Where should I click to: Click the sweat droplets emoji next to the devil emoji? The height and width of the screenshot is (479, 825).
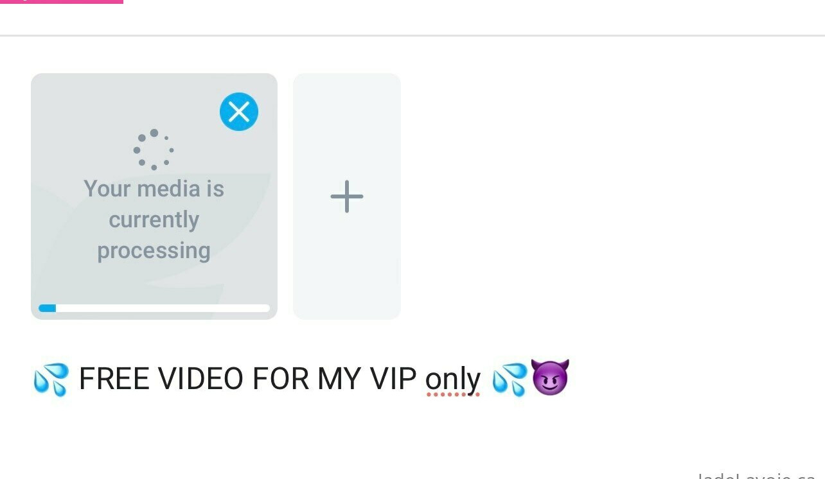pos(510,378)
